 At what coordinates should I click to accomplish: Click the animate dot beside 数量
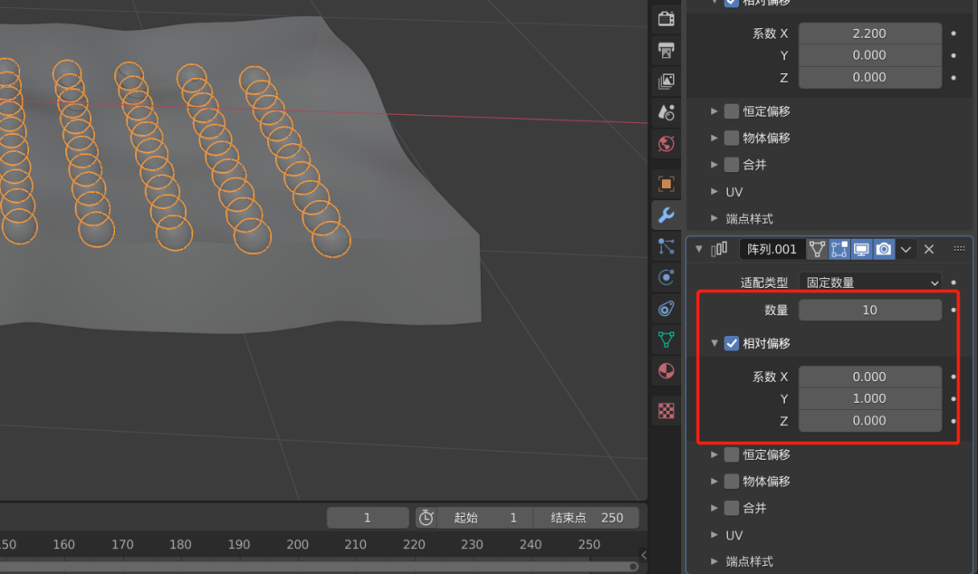pyautogui.click(x=954, y=310)
